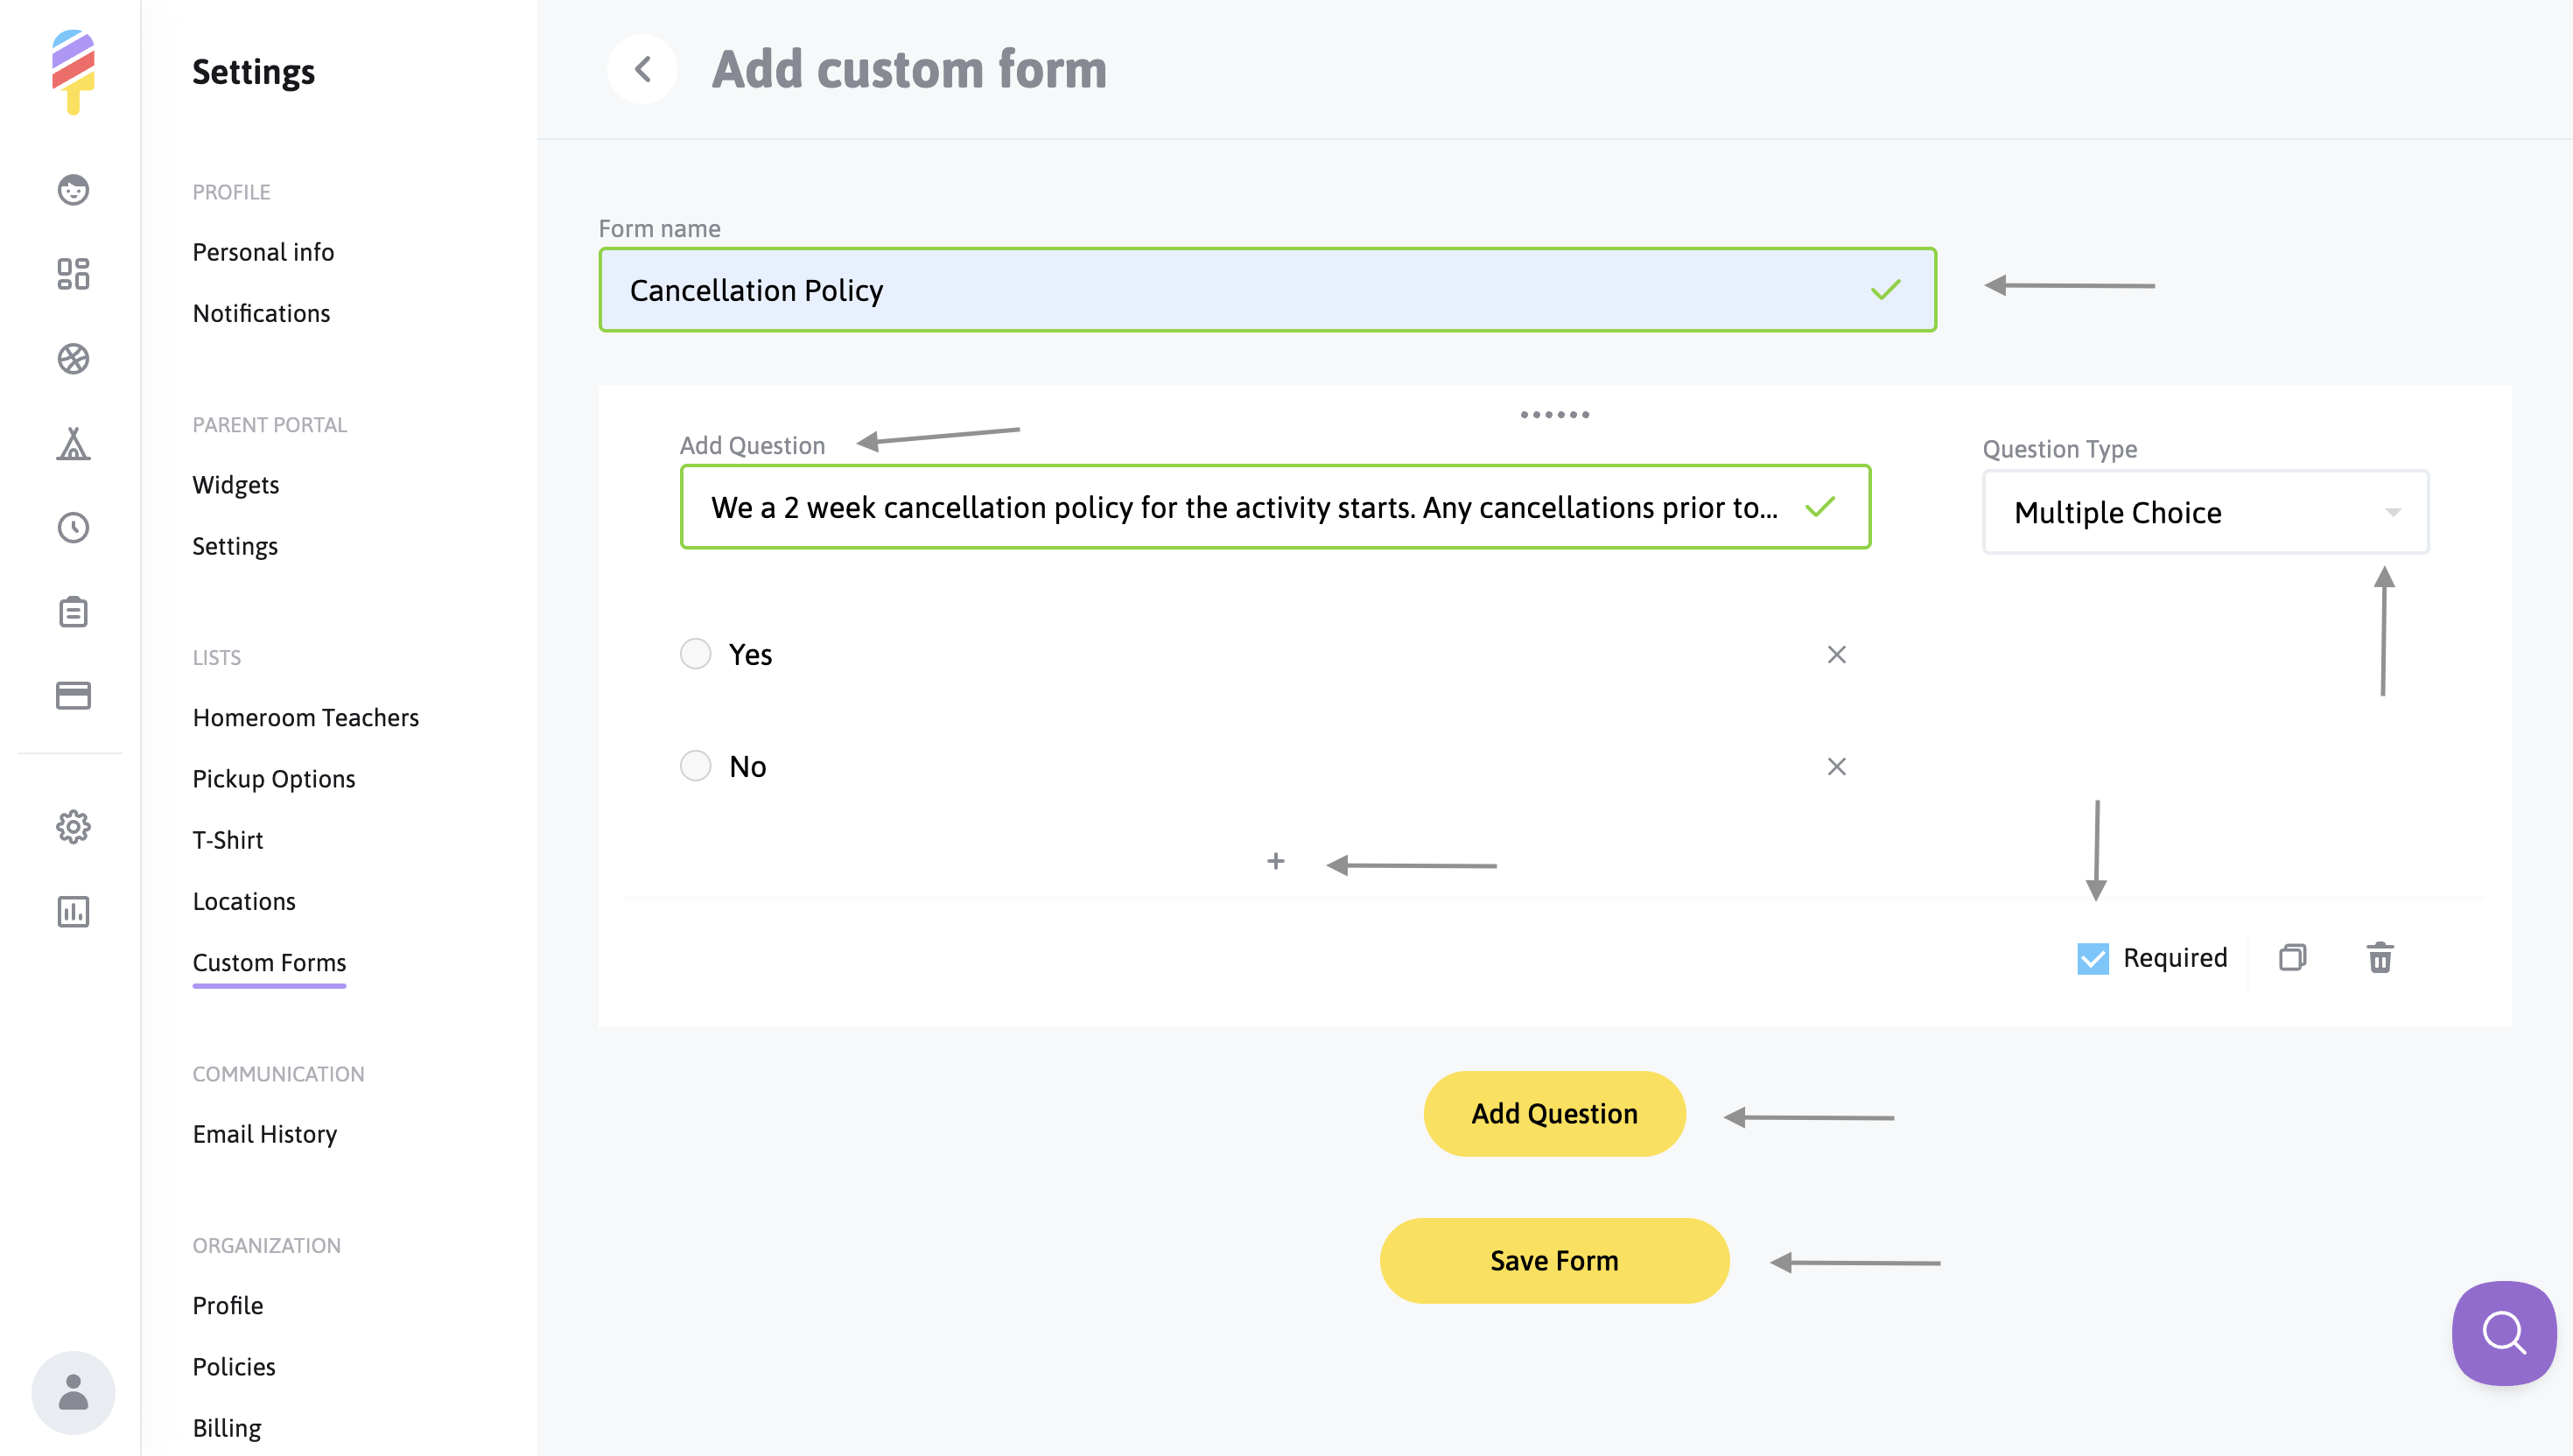
Task: Open the gear settings sidebar icon
Action: pos(73,827)
